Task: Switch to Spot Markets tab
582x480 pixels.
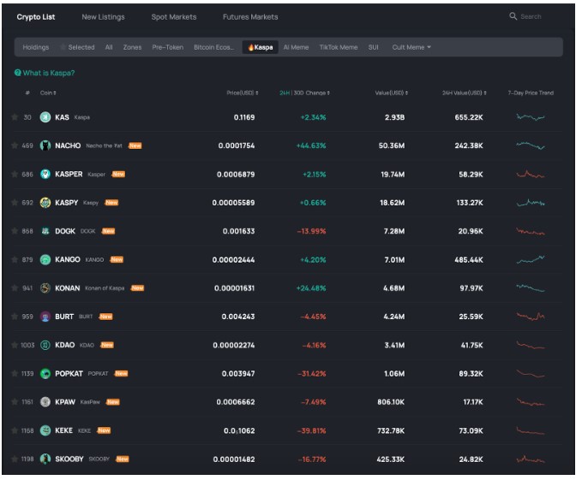Action: point(174,17)
